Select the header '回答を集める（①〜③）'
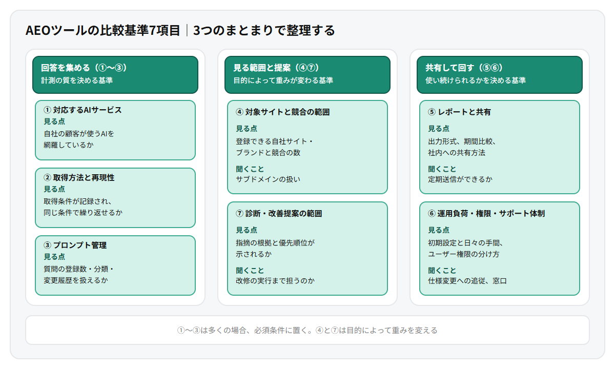 (x=84, y=68)
